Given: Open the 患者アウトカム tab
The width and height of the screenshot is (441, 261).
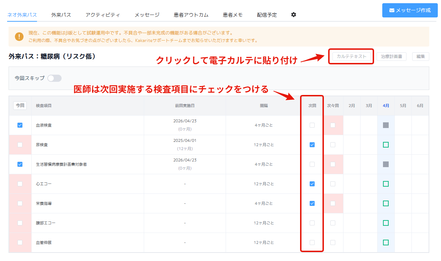Looking at the screenshot, I should click(x=191, y=15).
